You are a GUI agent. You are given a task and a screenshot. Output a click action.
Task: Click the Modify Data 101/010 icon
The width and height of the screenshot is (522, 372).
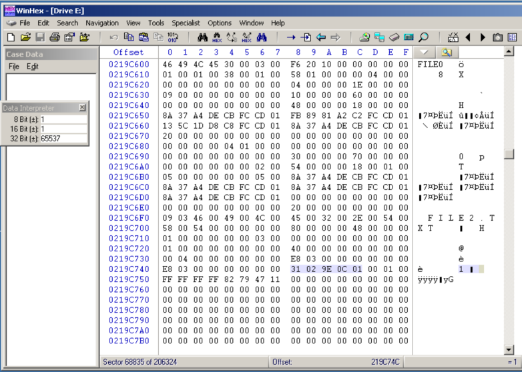[x=173, y=37]
